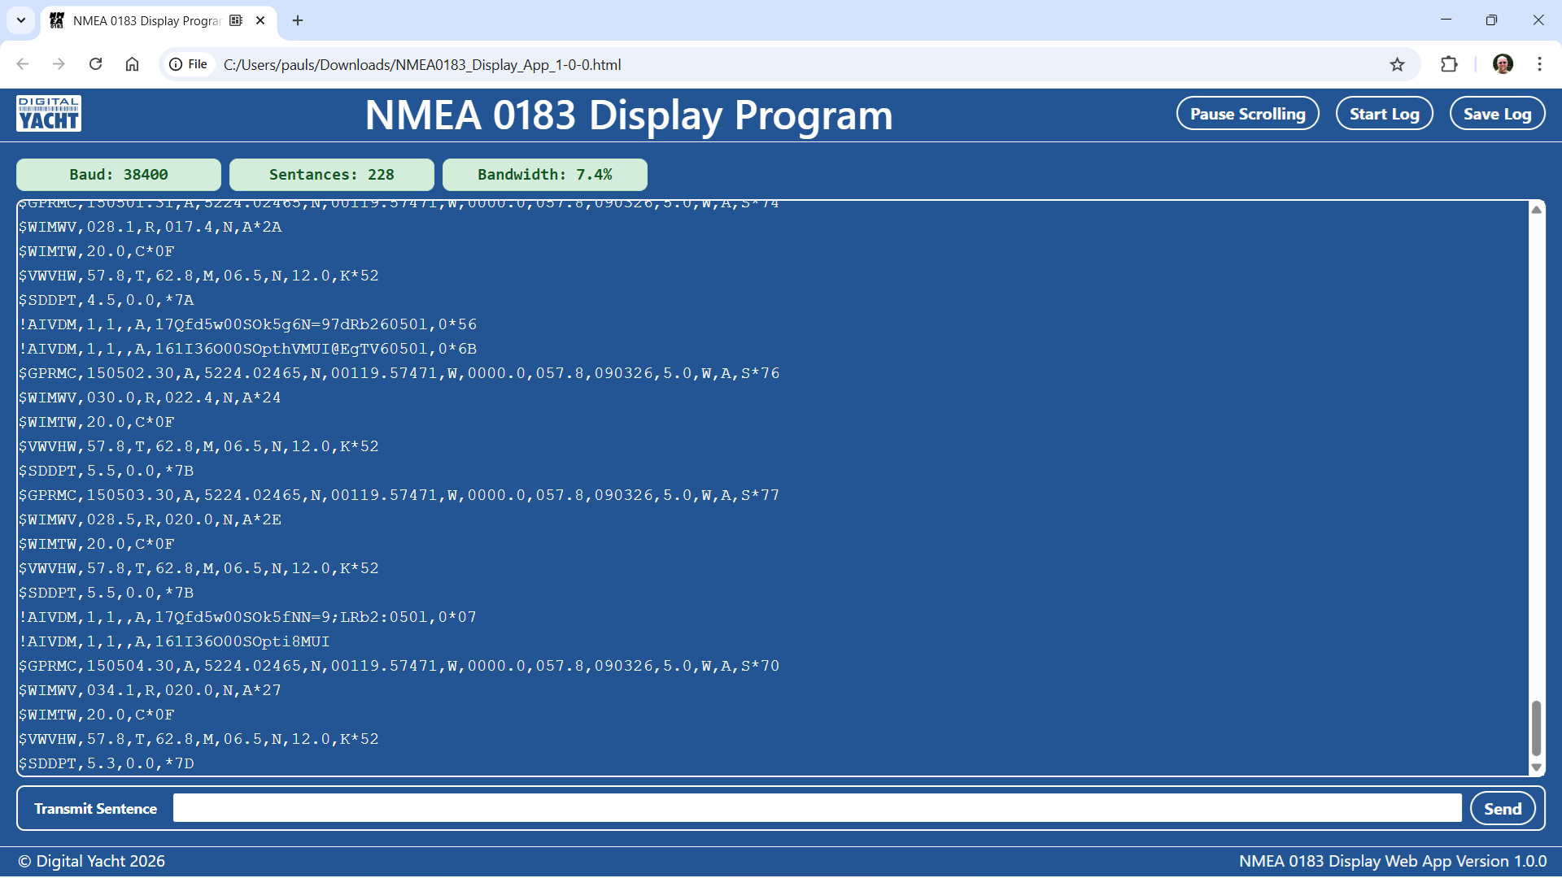
Task: Open the Chrome three-dot menu
Action: [x=1539, y=65]
